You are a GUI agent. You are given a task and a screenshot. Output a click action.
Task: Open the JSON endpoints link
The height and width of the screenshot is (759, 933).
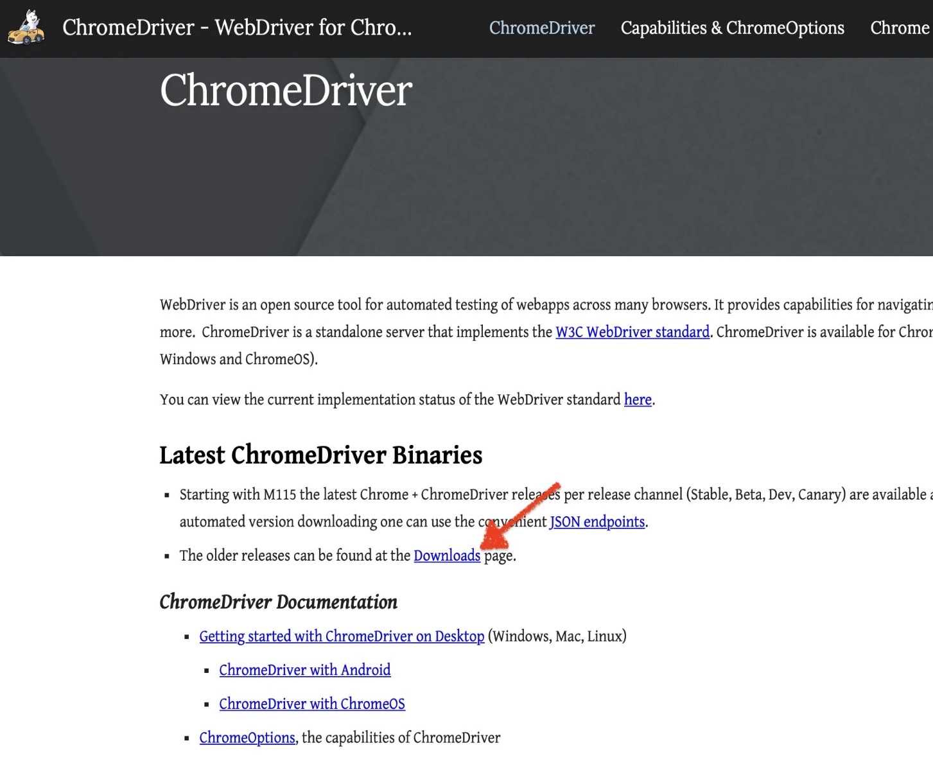(597, 521)
